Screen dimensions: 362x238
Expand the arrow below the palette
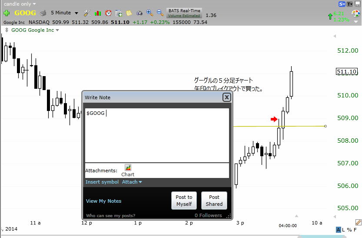coord(356,22)
